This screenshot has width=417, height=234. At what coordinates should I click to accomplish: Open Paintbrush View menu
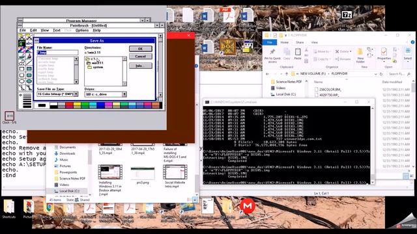pos(45,31)
